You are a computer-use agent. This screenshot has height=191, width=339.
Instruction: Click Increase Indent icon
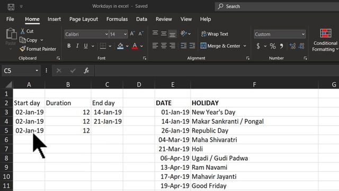click(192, 46)
